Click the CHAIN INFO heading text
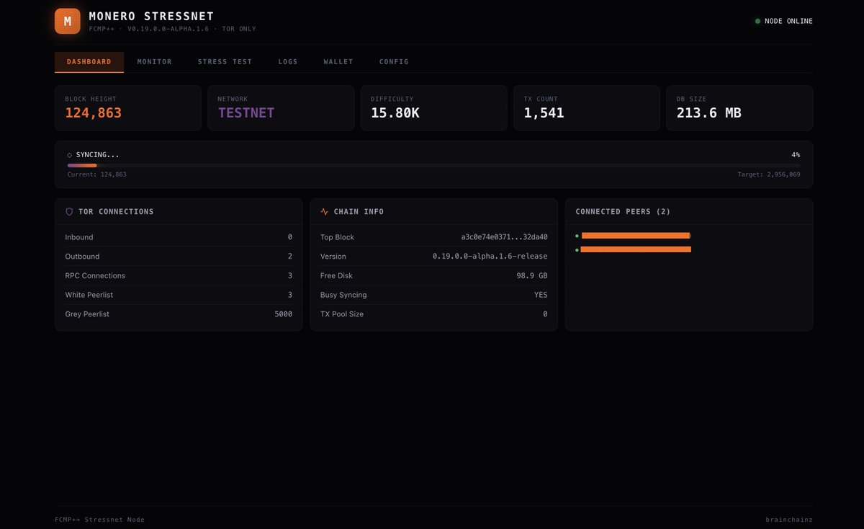This screenshot has width=864, height=529. tap(359, 212)
